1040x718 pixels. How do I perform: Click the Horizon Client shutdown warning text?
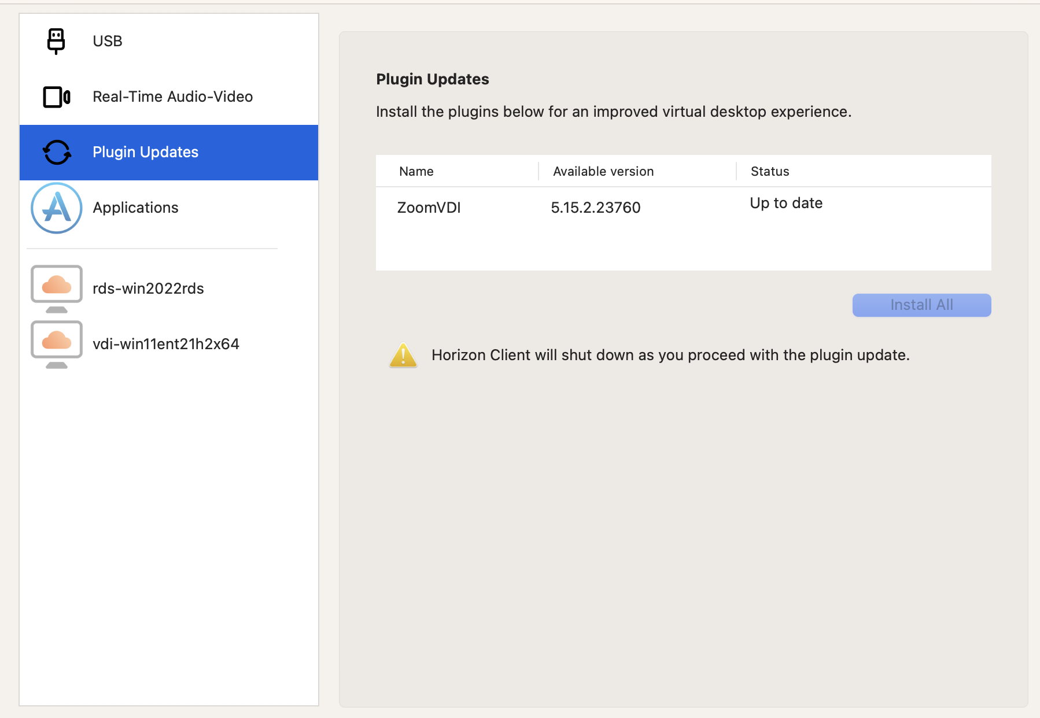pyautogui.click(x=669, y=355)
